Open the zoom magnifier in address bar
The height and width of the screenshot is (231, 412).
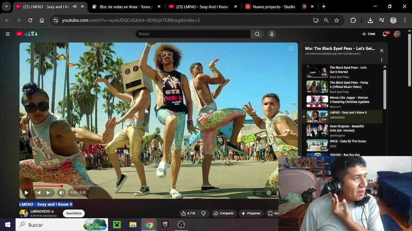(x=326, y=20)
